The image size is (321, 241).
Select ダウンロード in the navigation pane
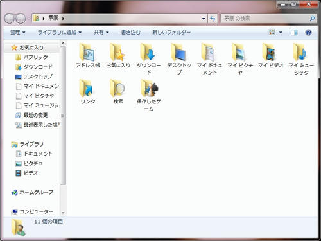pyautogui.click(x=34, y=67)
